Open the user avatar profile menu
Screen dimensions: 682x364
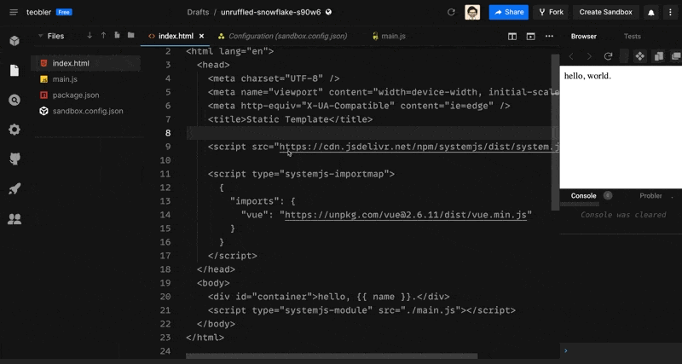tap(472, 12)
